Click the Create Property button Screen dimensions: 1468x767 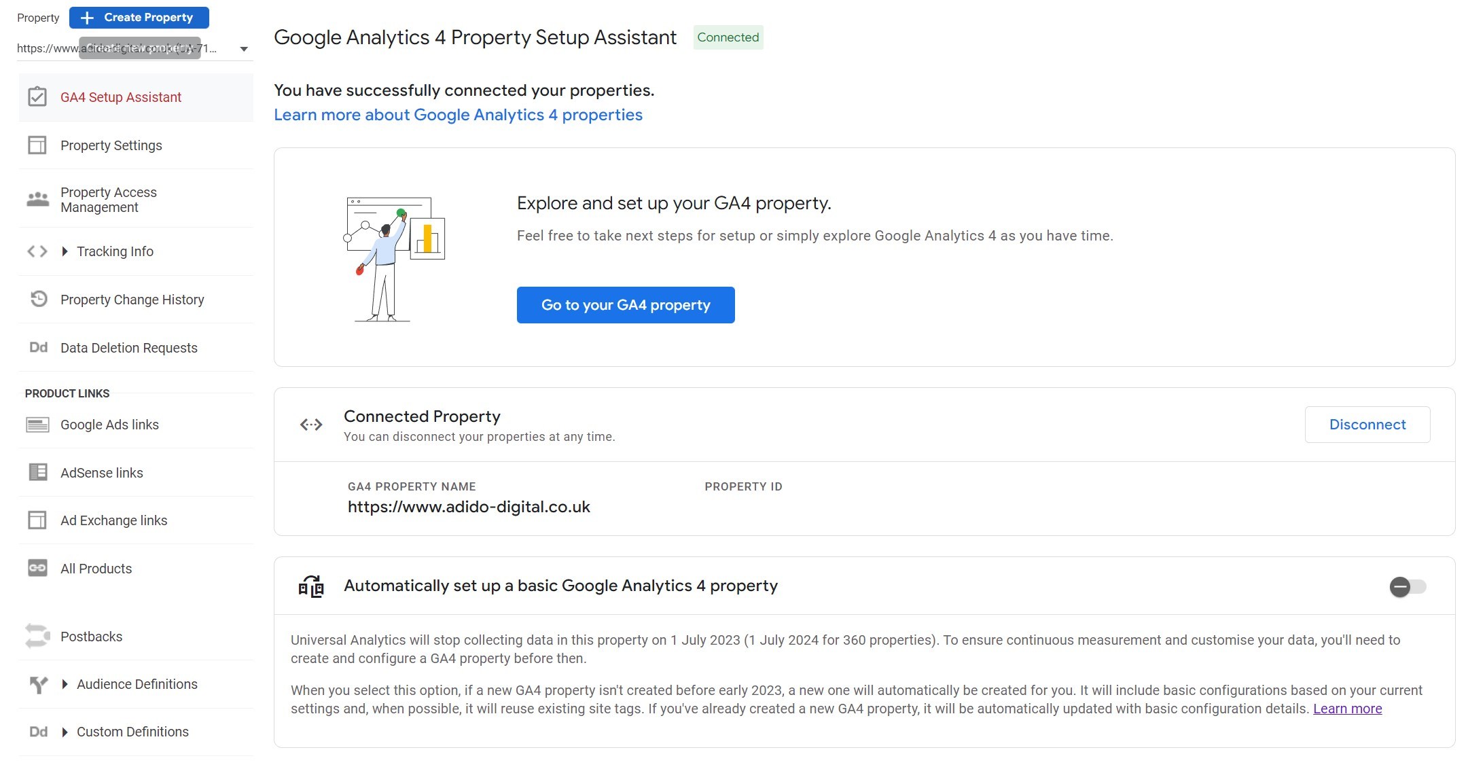(139, 18)
